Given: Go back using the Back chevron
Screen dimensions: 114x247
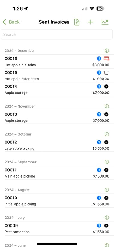Looking at the screenshot, I should coord(11,22).
